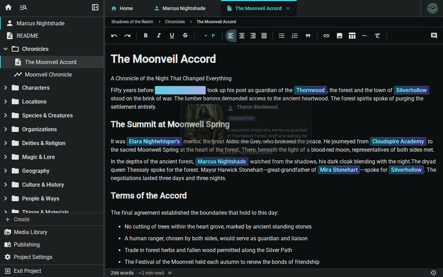Click the Thornwood entity link
The width and height of the screenshot is (443, 277).
pos(310,90)
